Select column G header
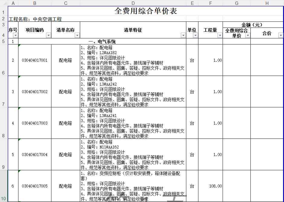This screenshot has height=202, width=284. coord(237,3)
